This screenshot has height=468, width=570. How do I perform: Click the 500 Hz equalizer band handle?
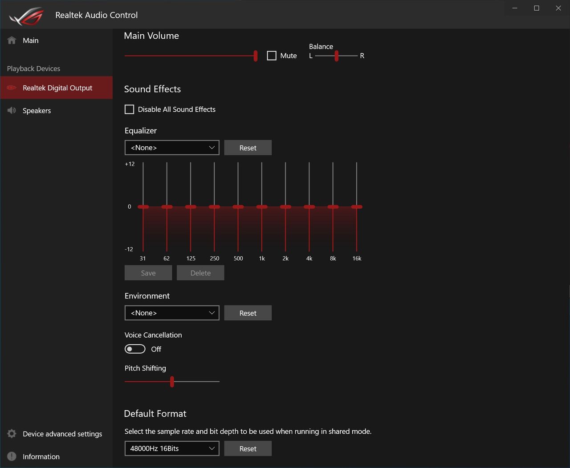(x=238, y=207)
